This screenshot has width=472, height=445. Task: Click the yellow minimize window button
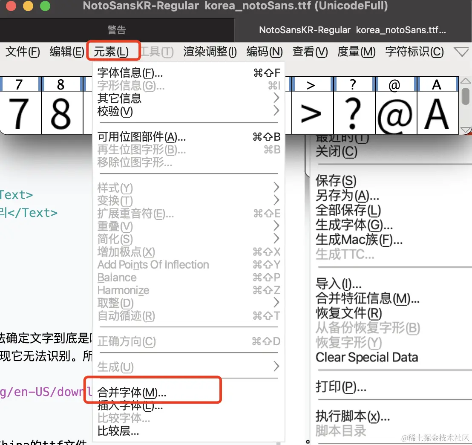click(x=28, y=6)
